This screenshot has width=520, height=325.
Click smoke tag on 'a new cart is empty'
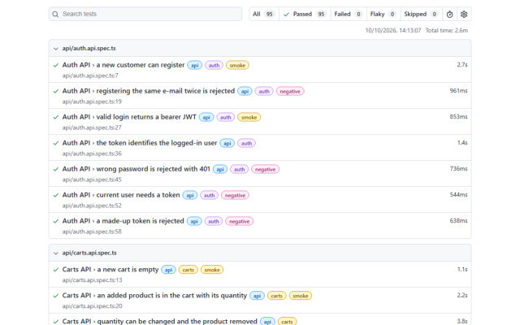212,270
